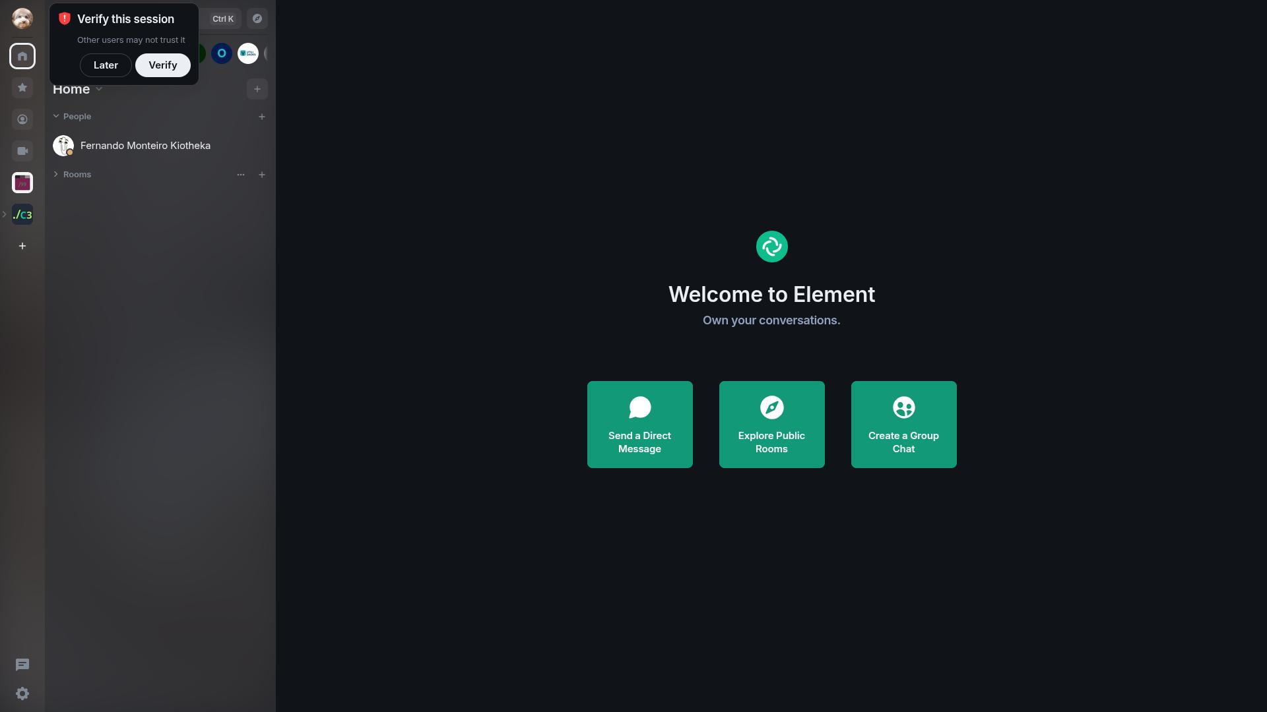This screenshot has height=712, width=1267.
Task: Open Rooms list options menu
Action: [x=241, y=175]
